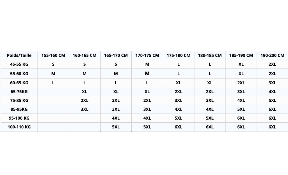Select the 60-65 KG row label
288x175 pixels.
click(19, 83)
